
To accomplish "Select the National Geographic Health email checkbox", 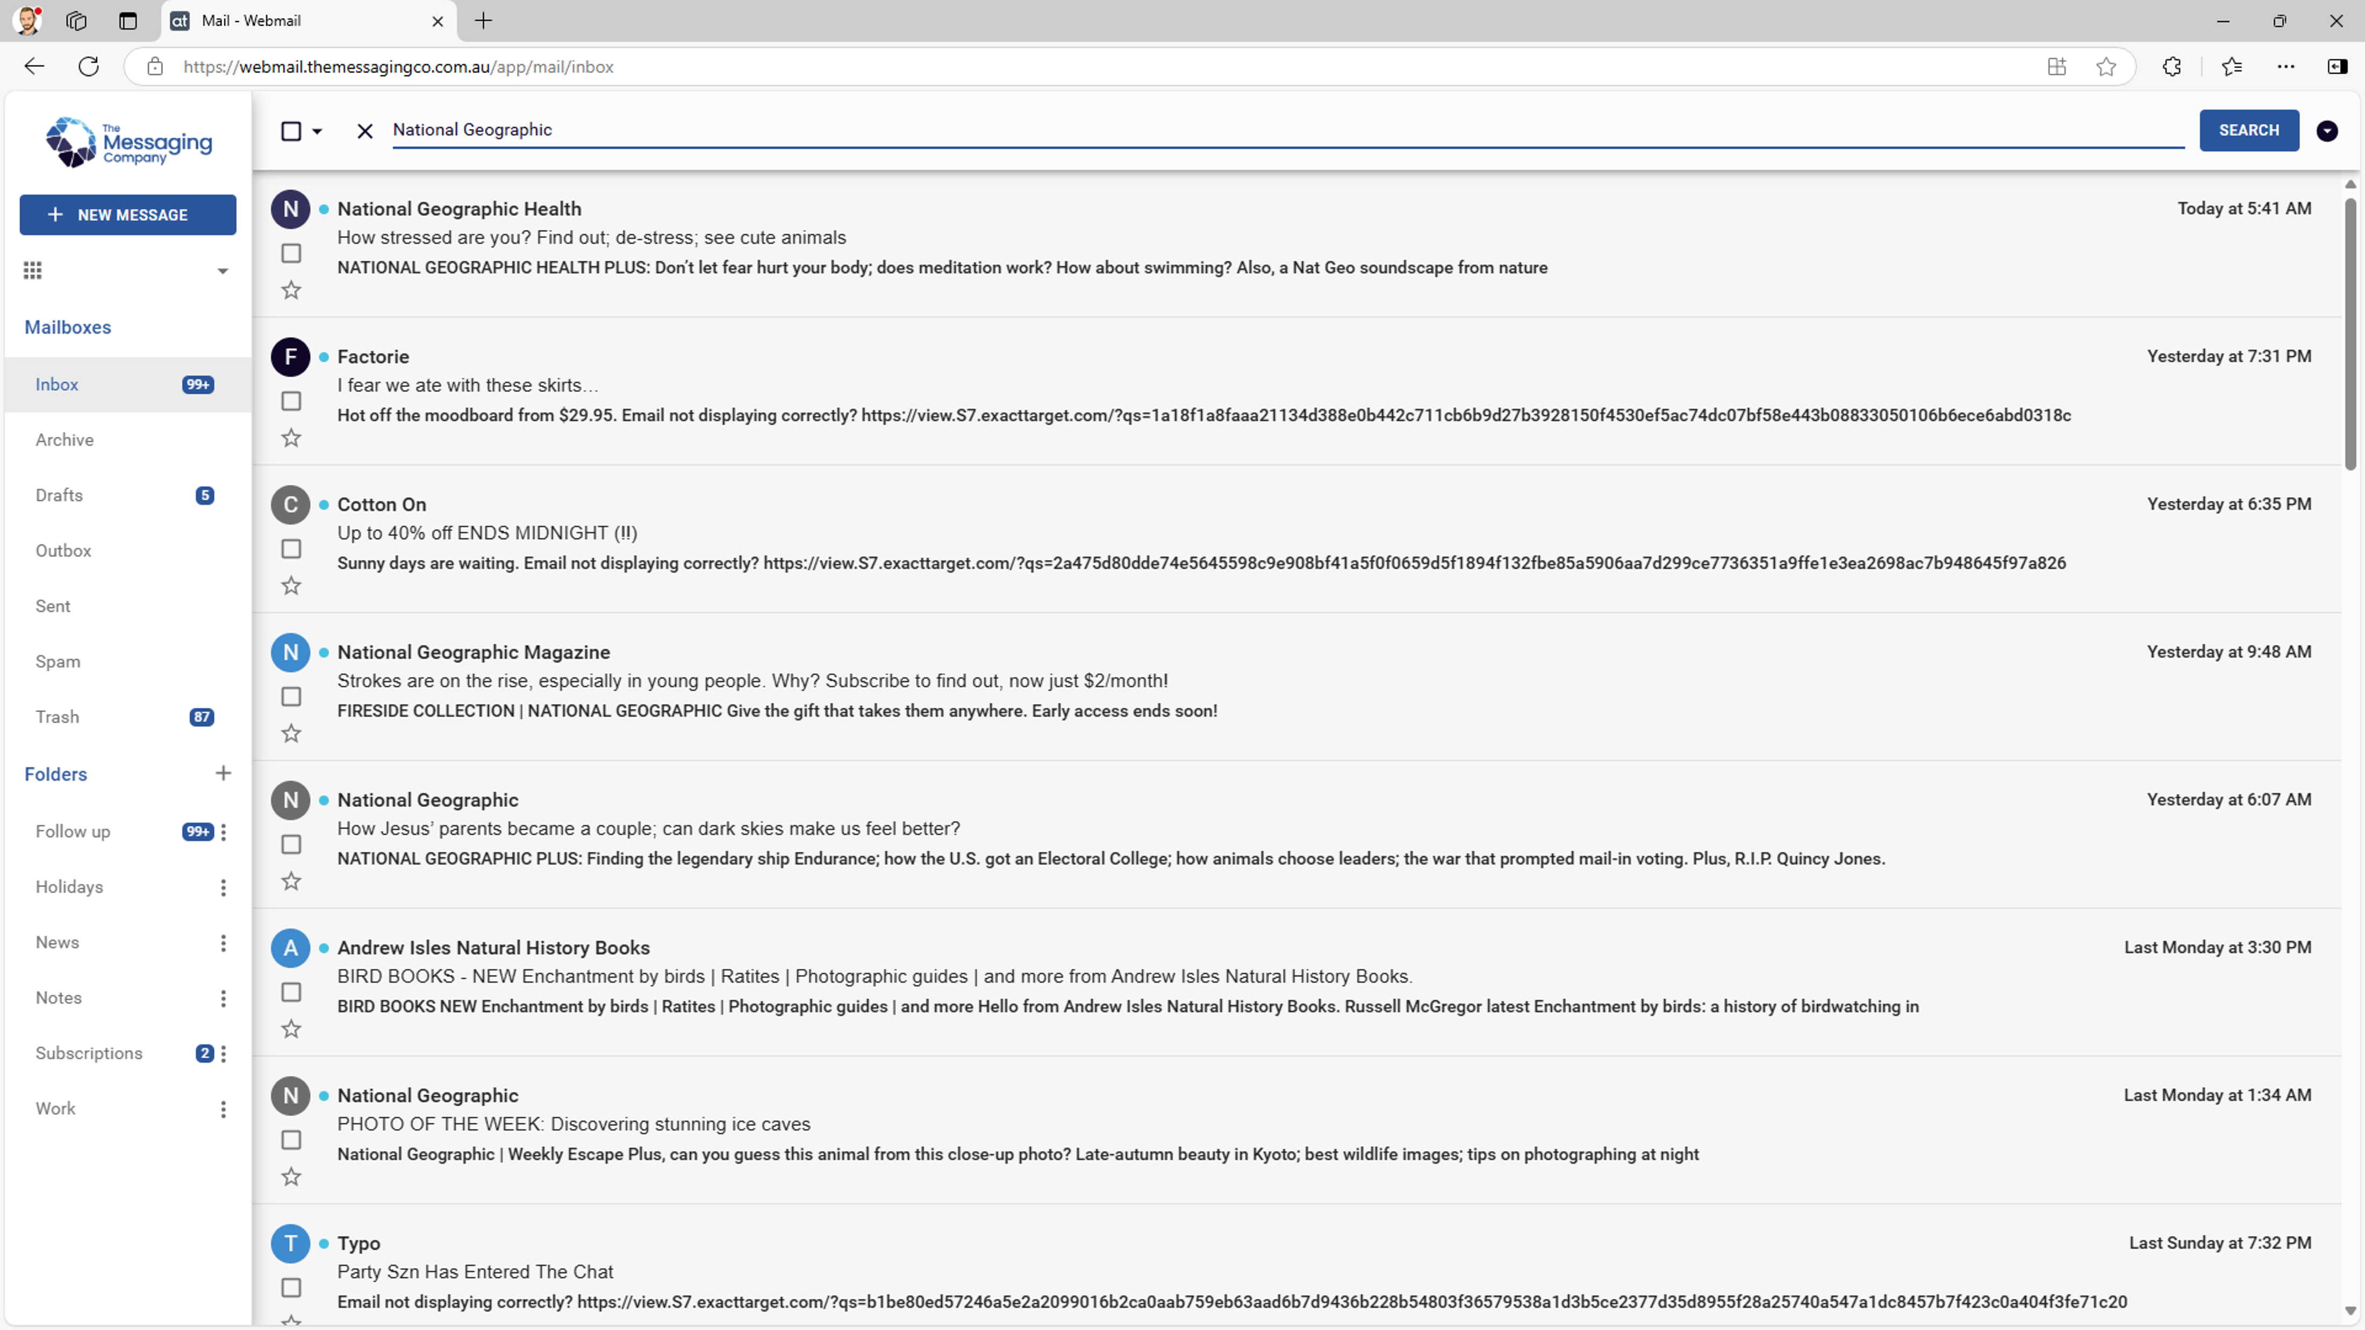I will (291, 253).
